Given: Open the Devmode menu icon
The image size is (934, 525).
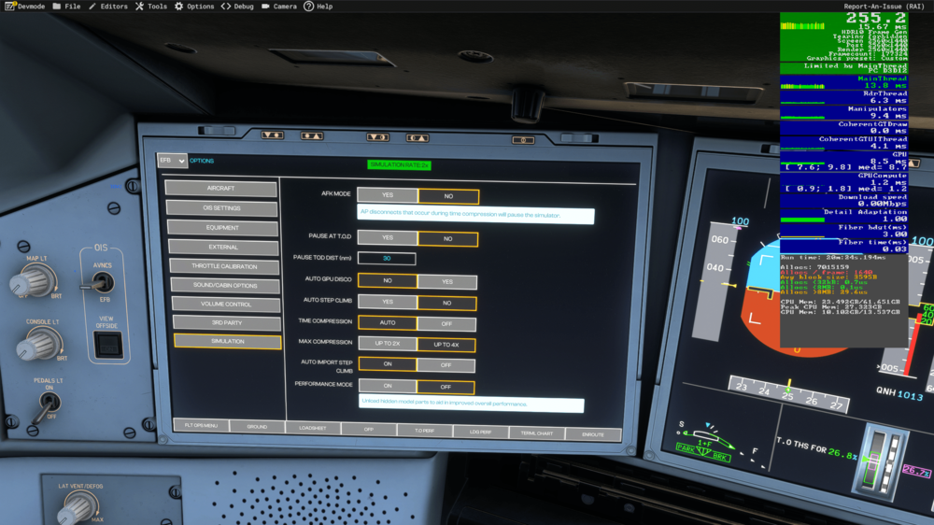Looking at the screenshot, I should point(9,7).
